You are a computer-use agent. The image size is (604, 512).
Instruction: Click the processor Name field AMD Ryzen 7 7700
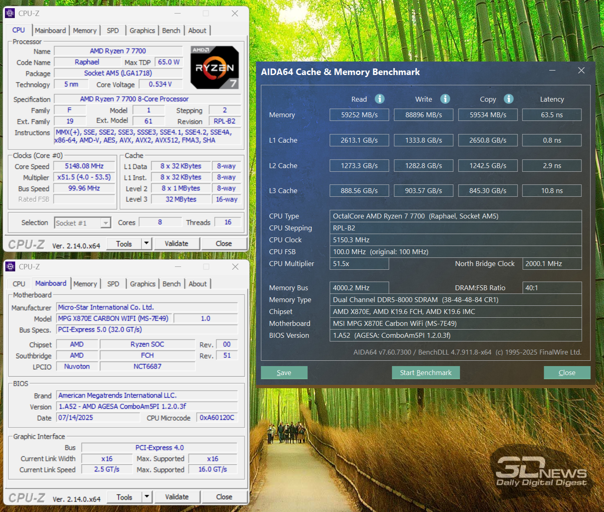tap(118, 51)
